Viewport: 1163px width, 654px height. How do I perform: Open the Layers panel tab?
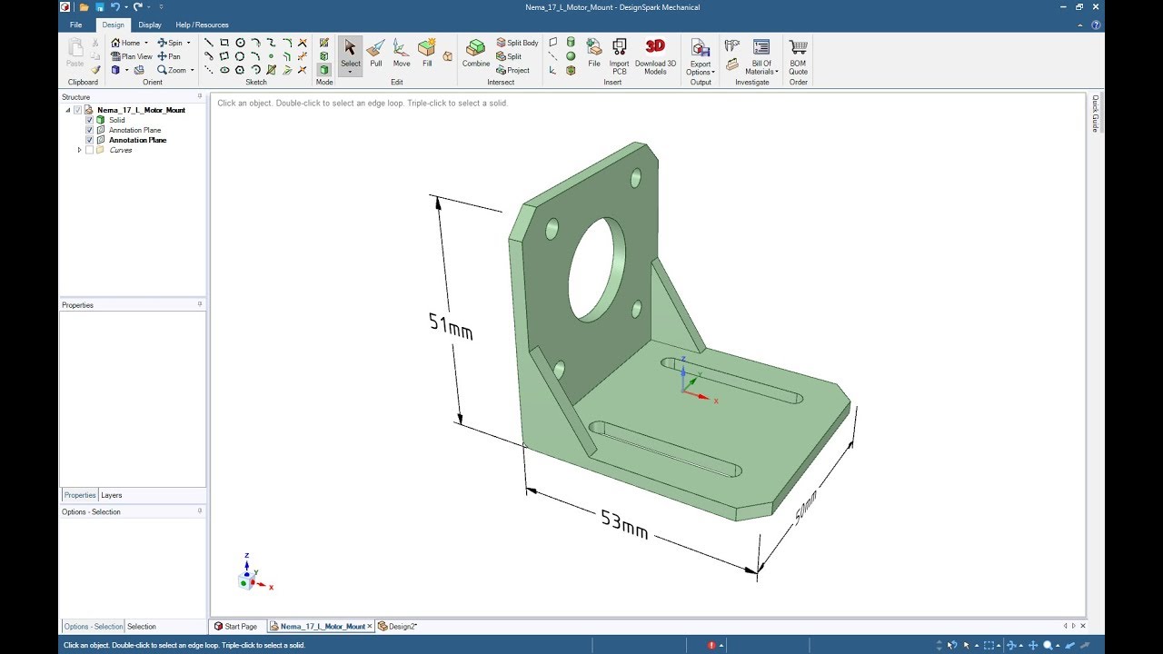(111, 495)
